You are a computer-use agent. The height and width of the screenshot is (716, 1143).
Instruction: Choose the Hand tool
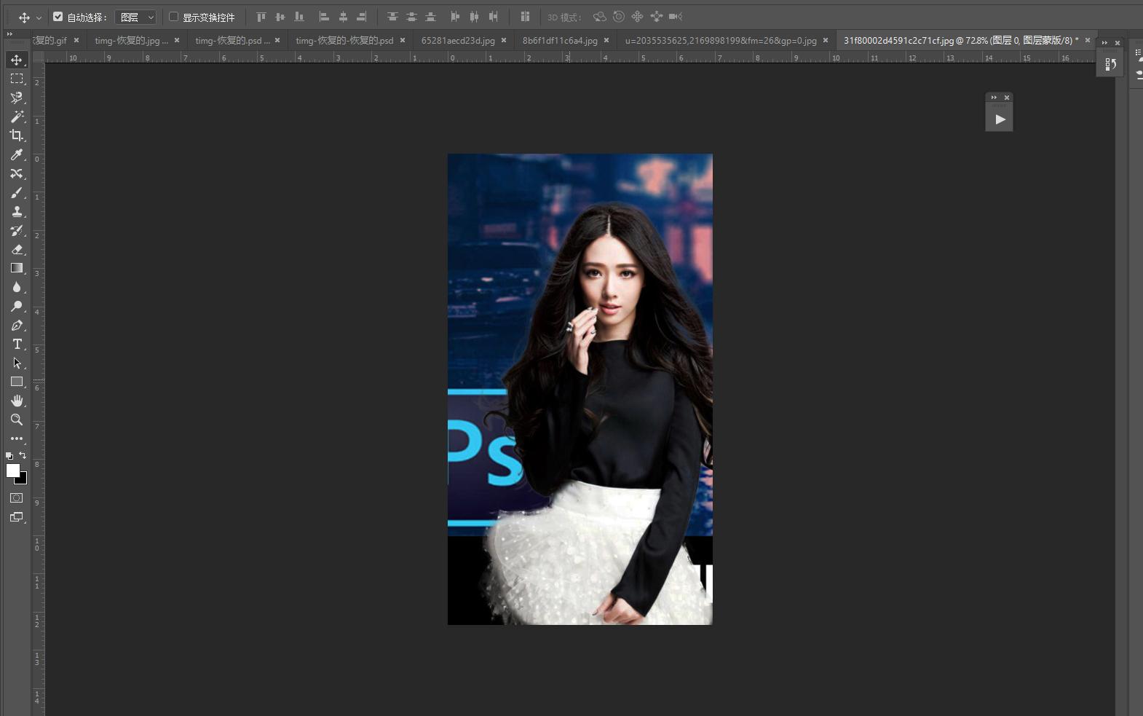[x=16, y=401]
